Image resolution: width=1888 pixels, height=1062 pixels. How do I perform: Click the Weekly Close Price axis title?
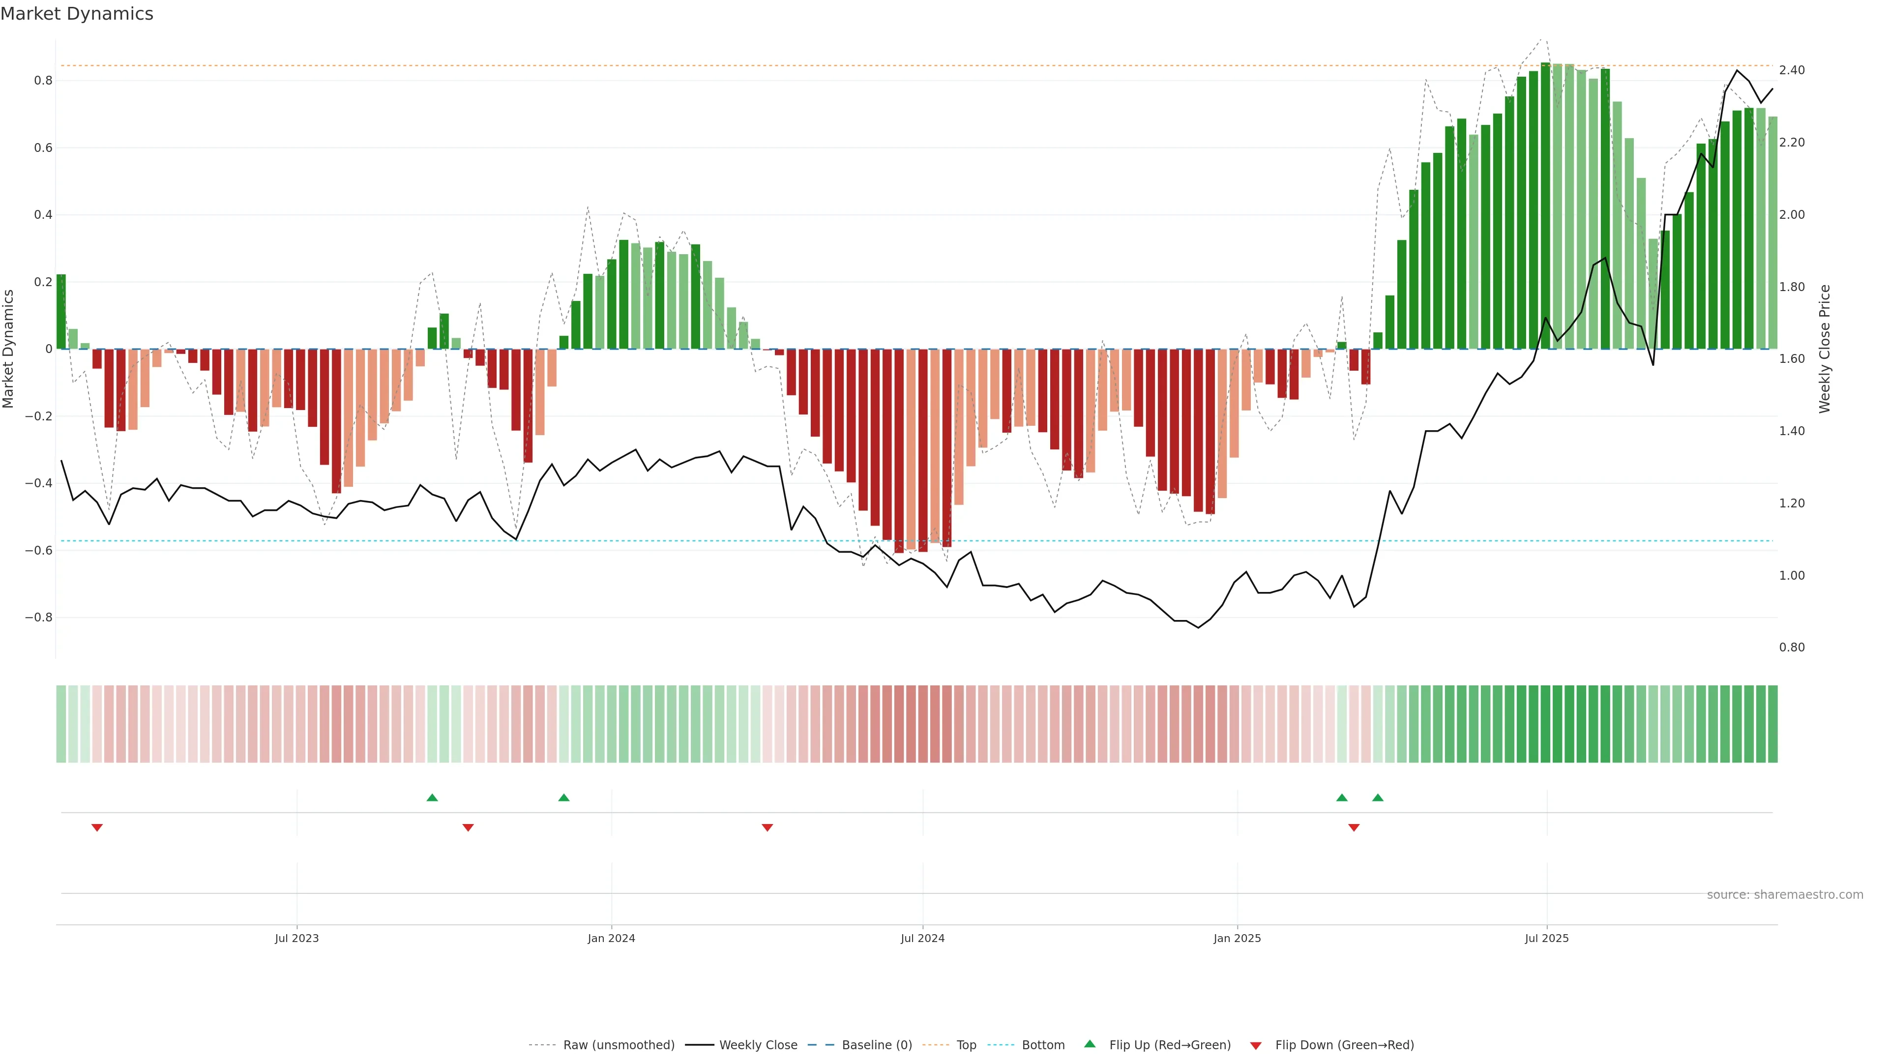click(1825, 349)
